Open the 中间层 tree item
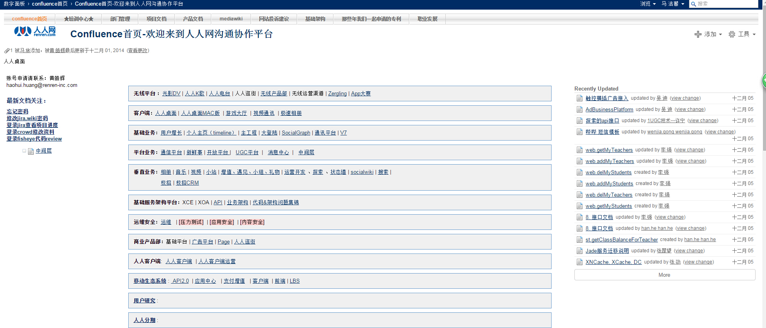Image resolution: width=766 pixels, height=328 pixels. 44,151
